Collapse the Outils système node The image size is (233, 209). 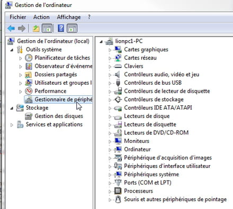tap(12, 50)
